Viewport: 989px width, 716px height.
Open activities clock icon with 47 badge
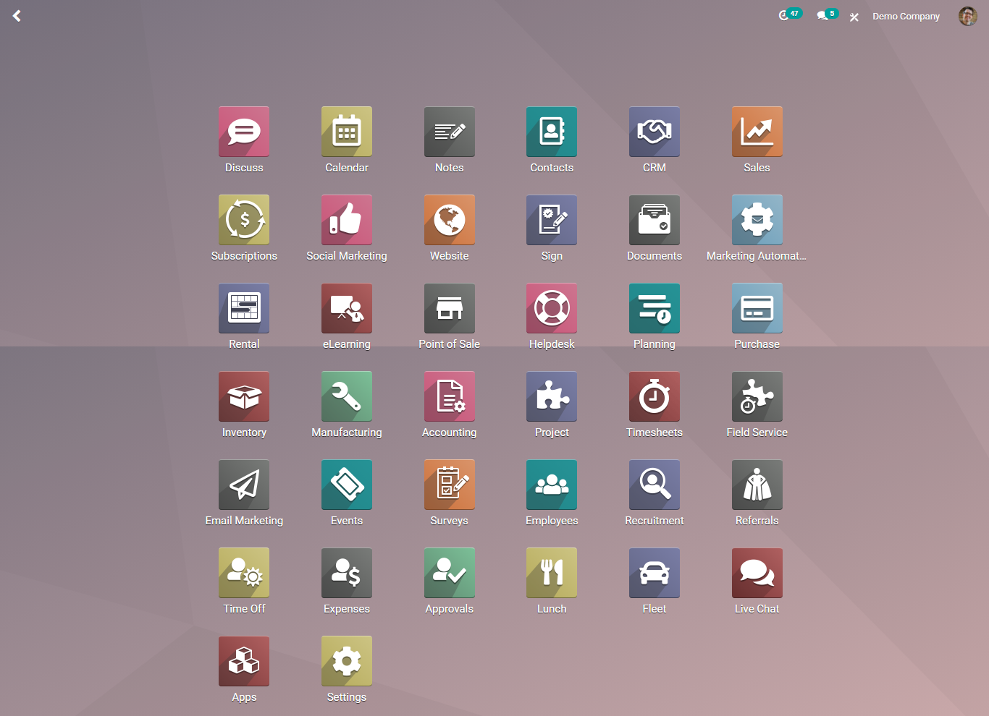(790, 14)
